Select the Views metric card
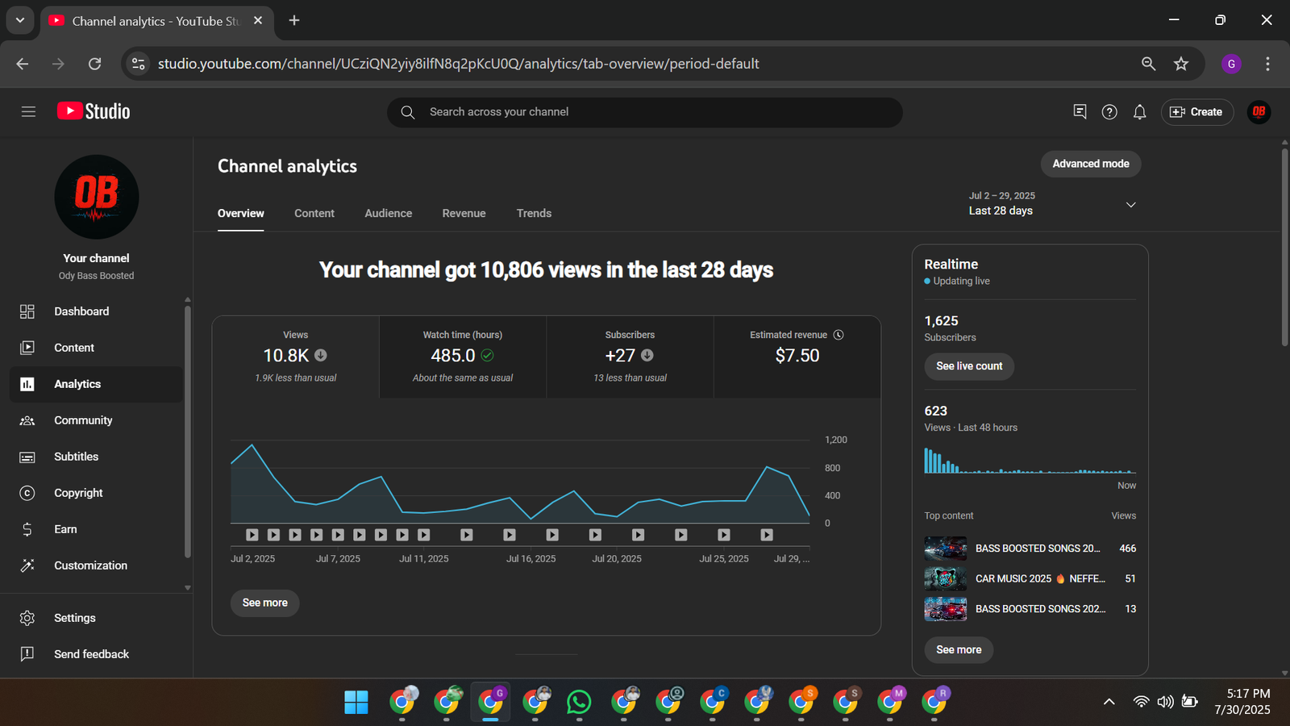 tap(296, 357)
